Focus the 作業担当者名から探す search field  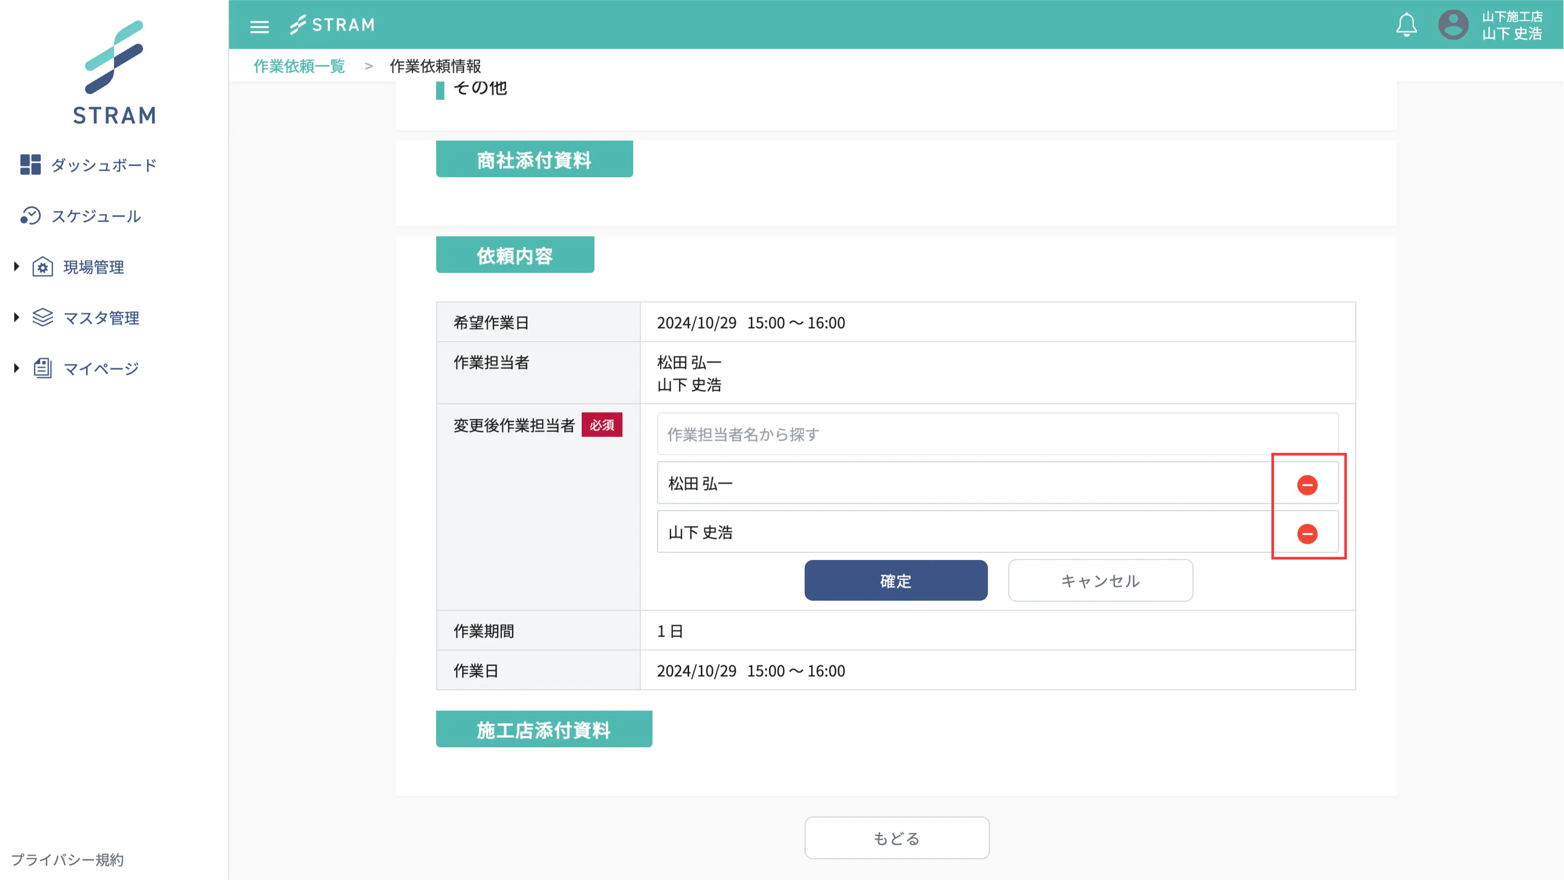[997, 434]
